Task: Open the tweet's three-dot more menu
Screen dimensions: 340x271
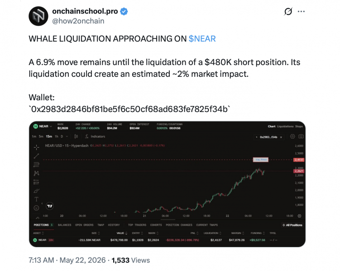Action: pyautogui.click(x=301, y=11)
